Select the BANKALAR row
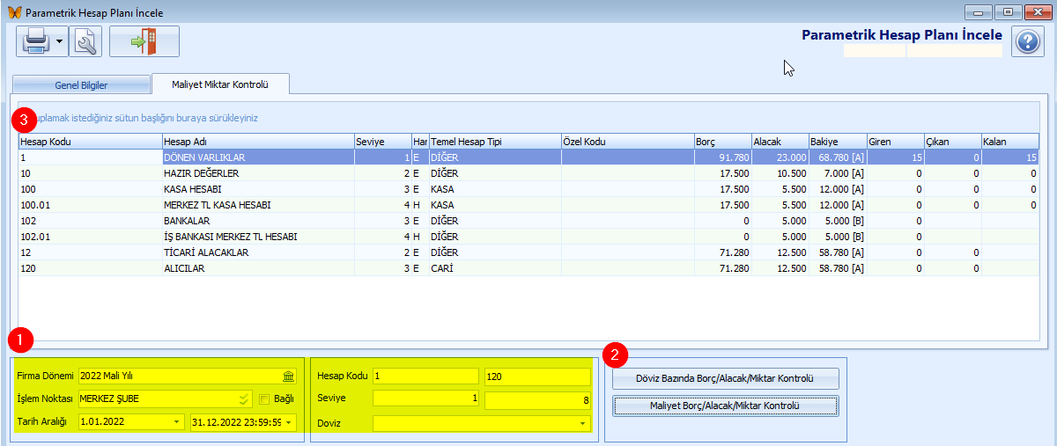 528,221
